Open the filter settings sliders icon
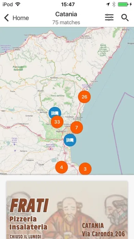The image size is (134, 239). (109, 18)
